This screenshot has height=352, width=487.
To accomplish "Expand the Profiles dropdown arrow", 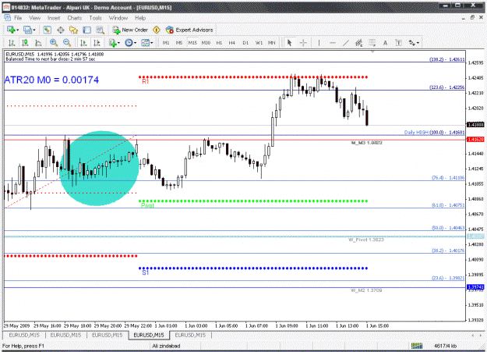I will coord(34,30).
